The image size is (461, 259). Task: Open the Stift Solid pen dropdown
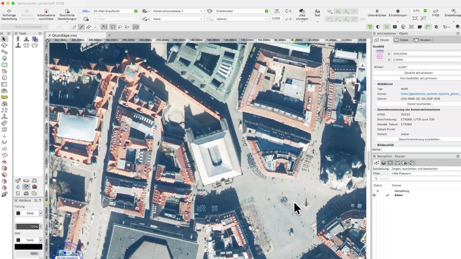click(x=28, y=240)
